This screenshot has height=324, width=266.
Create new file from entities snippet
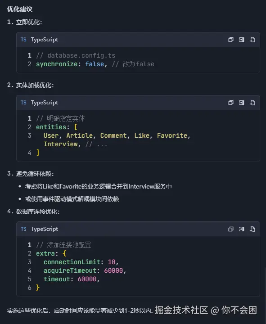pos(252,103)
